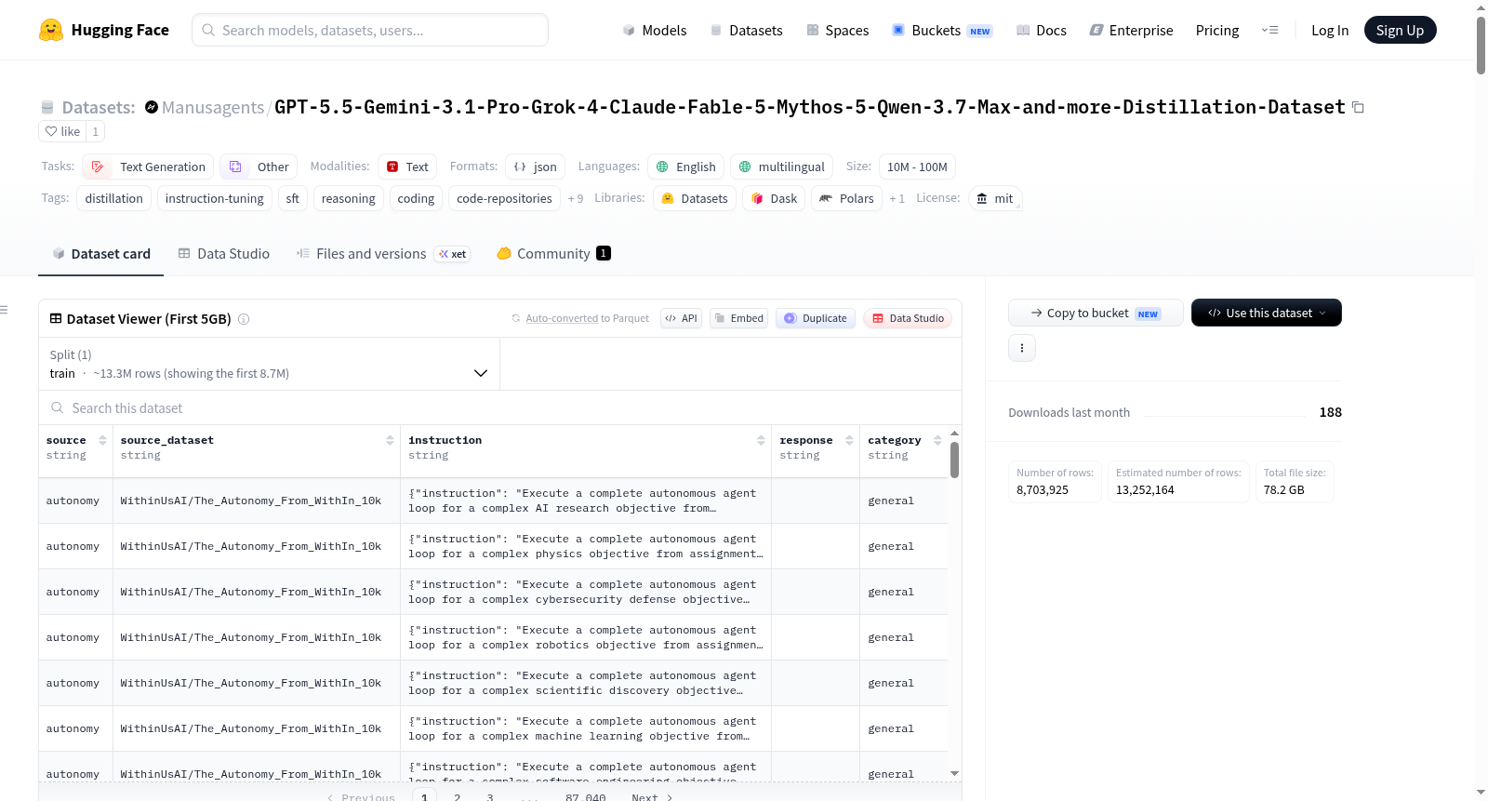Click Log In

(1330, 30)
